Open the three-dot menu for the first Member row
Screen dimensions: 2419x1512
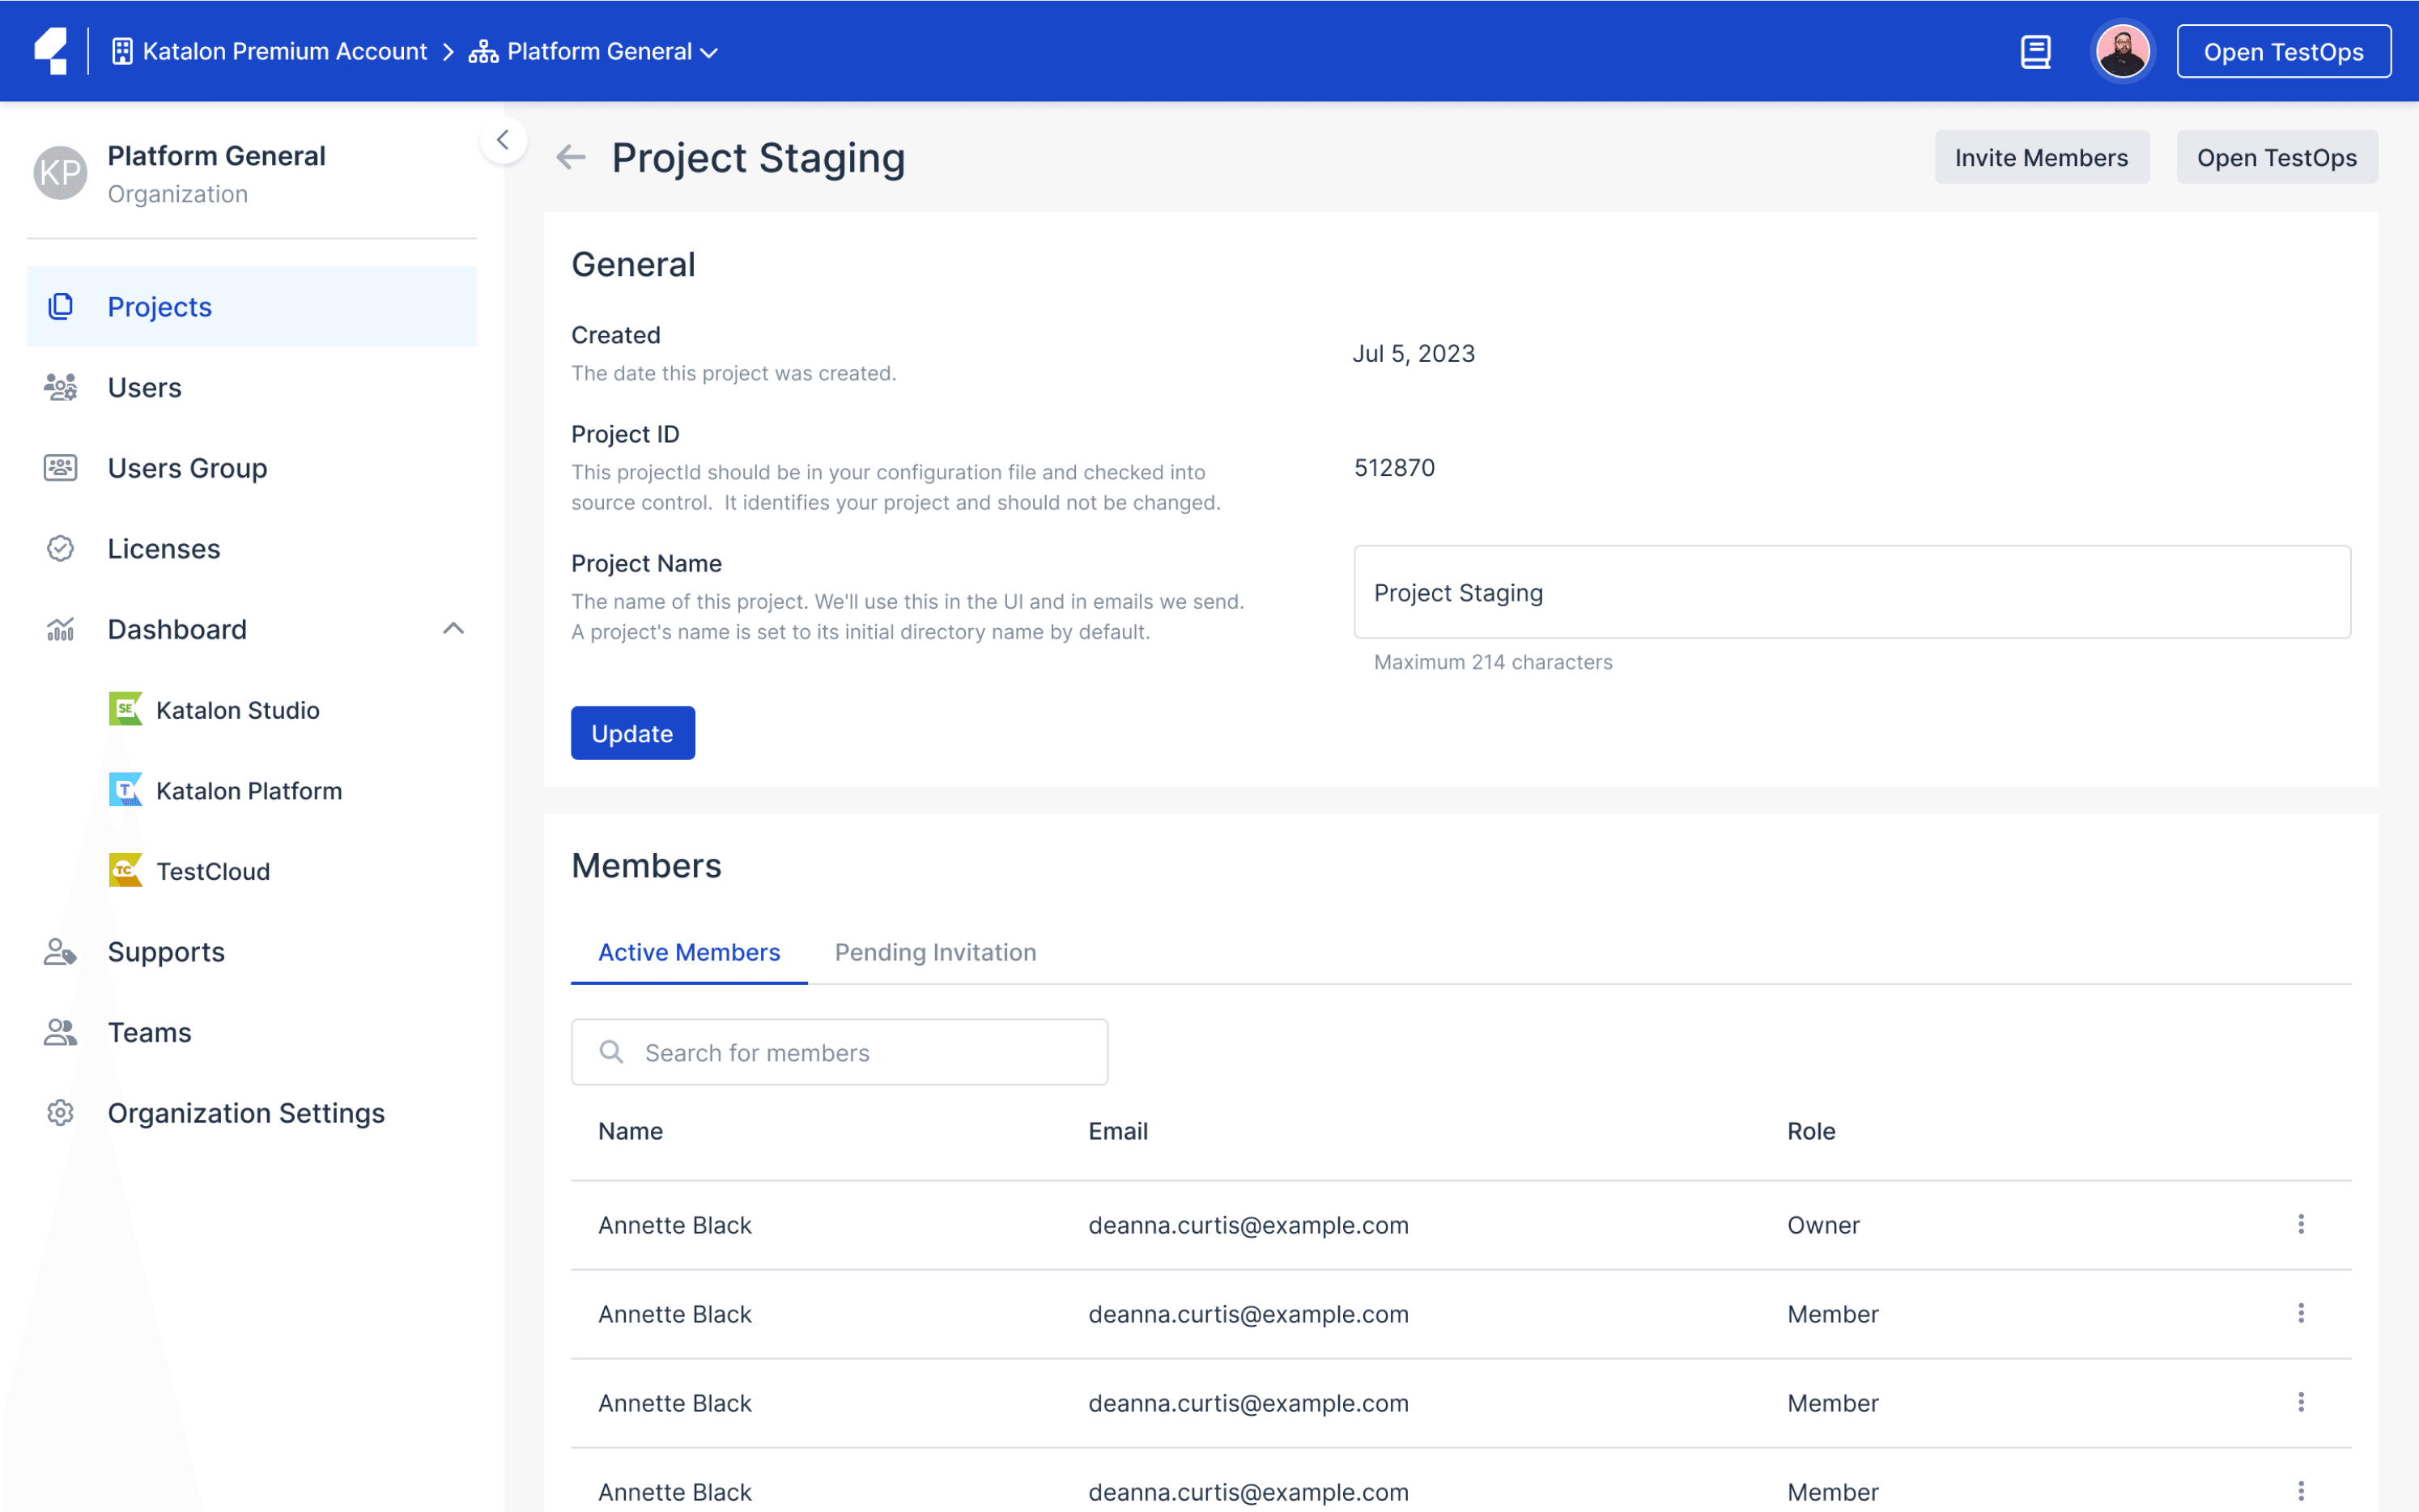pyautogui.click(x=2301, y=1313)
